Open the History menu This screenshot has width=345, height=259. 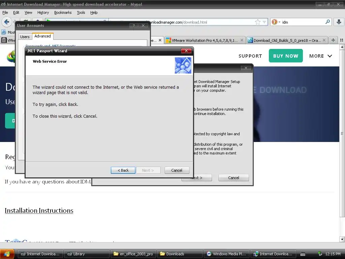43,12
